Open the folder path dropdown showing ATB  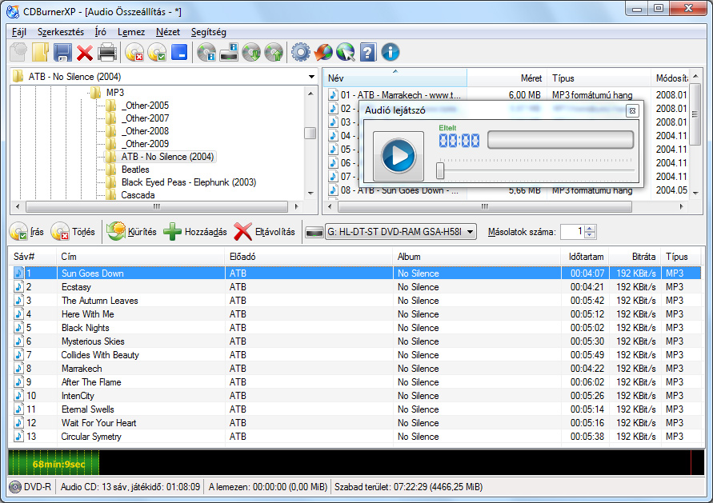[x=311, y=77]
